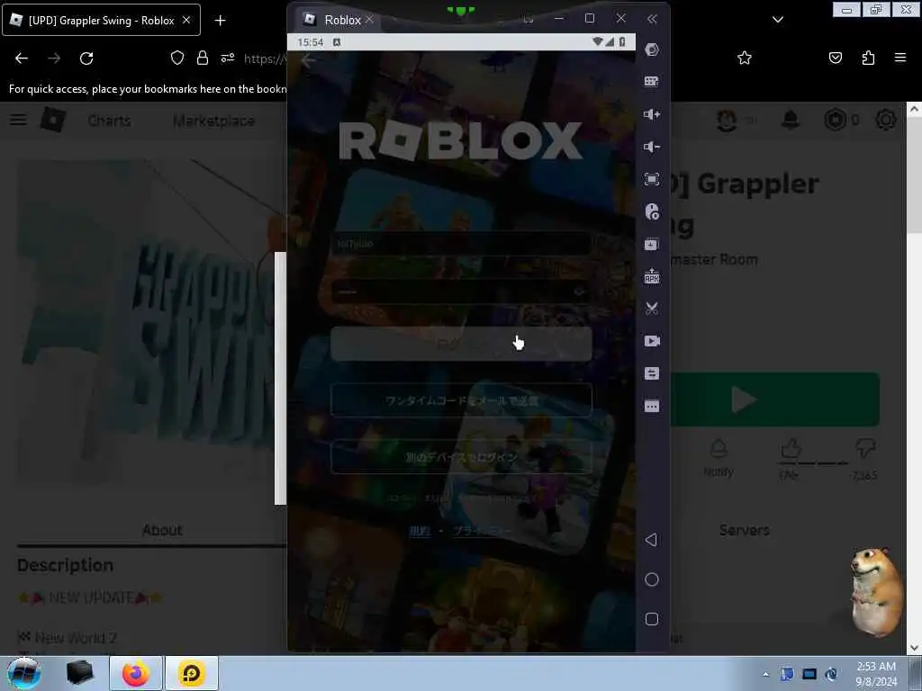Viewport: 922px width, 691px height.
Task: Click emulator volume up icon
Action: [x=652, y=114]
